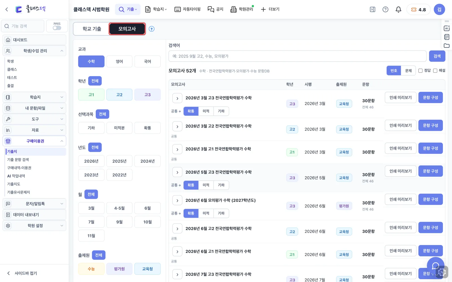Switch to the 모의고사 tab

[x=127, y=29]
